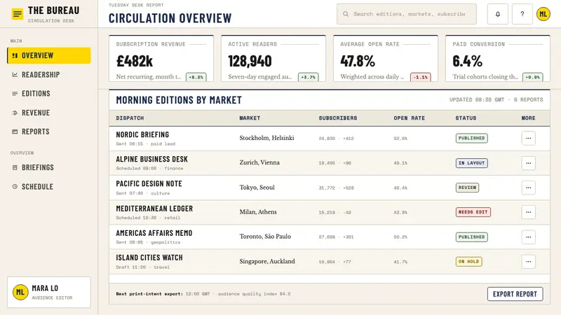The height and width of the screenshot is (315, 561).
Task: Click the ML avatar in the header
Action: 543,14
